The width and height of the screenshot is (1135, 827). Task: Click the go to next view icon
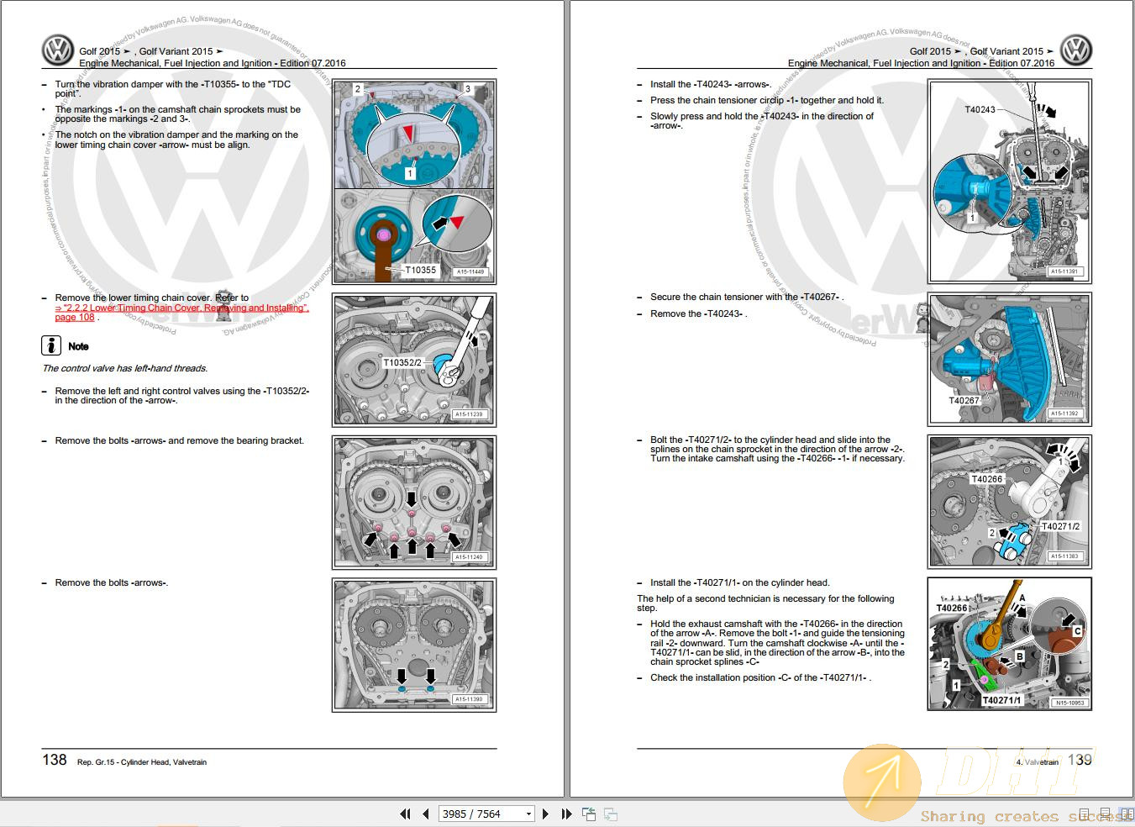pyautogui.click(x=611, y=814)
